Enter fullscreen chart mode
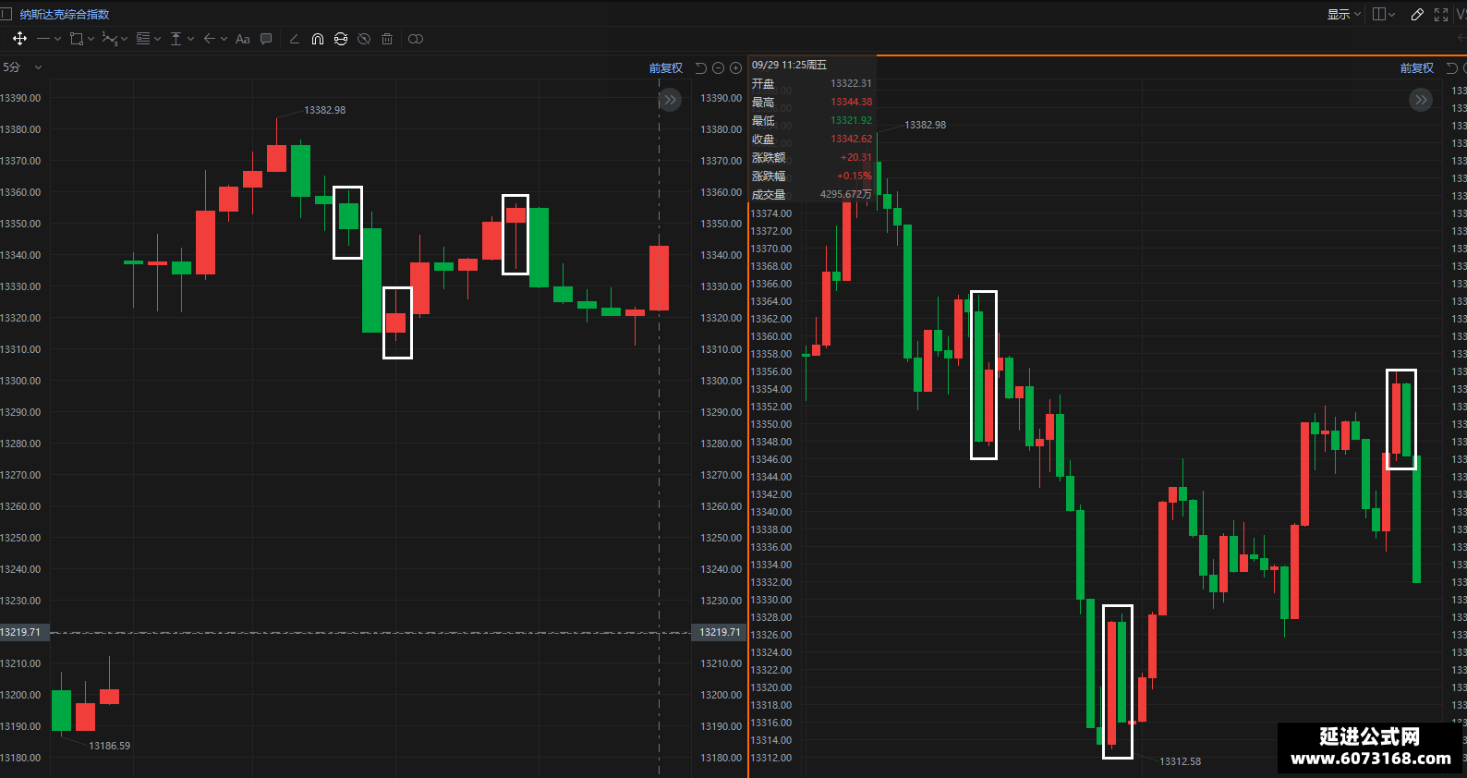Image resolution: width=1467 pixels, height=778 pixels. tap(1441, 14)
